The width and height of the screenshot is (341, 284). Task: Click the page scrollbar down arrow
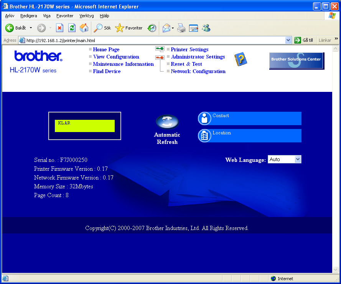tap(335, 270)
